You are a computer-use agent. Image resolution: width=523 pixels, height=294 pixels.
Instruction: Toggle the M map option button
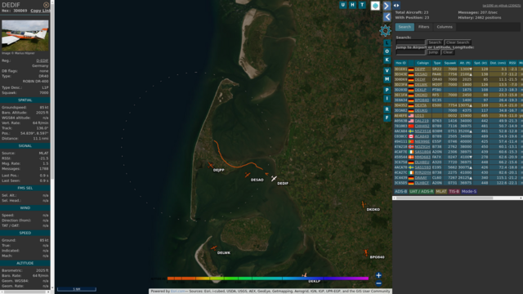(387, 79)
